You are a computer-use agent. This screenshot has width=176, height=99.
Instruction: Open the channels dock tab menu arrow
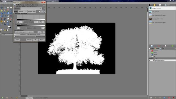tap(175, 49)
